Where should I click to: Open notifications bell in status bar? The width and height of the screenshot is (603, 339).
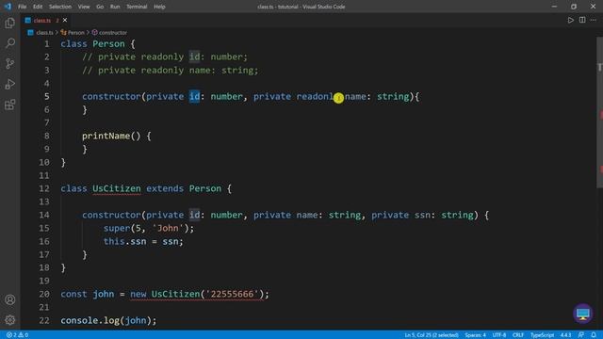point(594,335)
